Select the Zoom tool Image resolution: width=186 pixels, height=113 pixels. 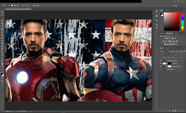tap(2, 67)
